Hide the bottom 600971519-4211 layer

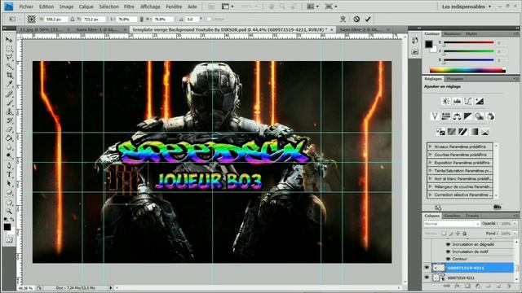coord(427,278)
